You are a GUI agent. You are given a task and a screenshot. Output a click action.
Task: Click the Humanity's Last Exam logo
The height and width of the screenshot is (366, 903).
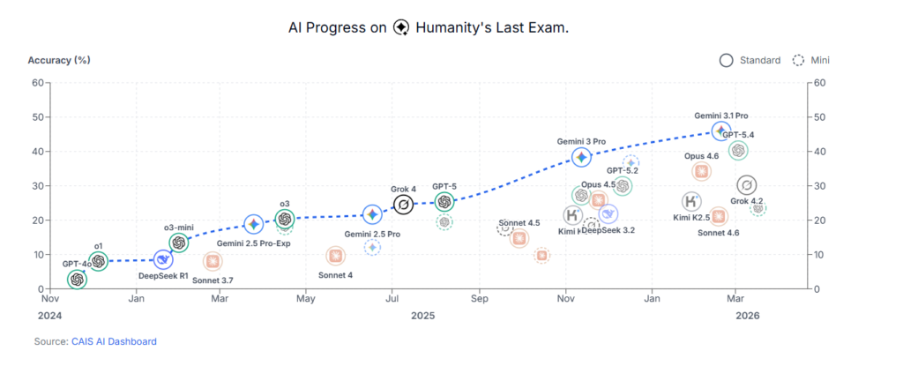pyautogui.click(x=401, y=27)
